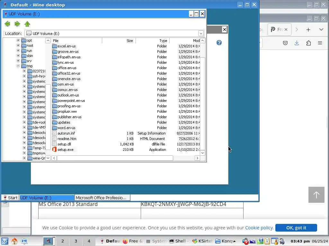The image size is (329, 246).
Task: Click the file list horizontal scrollbar right arrow
Action: point(197,158)
